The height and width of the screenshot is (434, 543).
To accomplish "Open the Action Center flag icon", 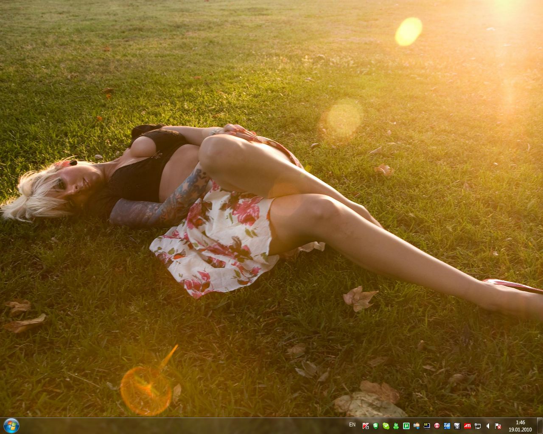I will 498,426.
